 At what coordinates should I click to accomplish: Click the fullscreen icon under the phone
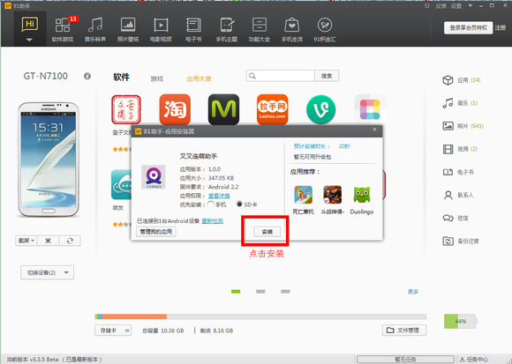(48, 241)
